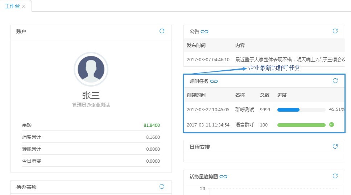The width and height of the screenshot is (351, 195).
Task: Click the completed 语音群呼 progress bar
Action: pyautogui.click(x=301, y=125)
